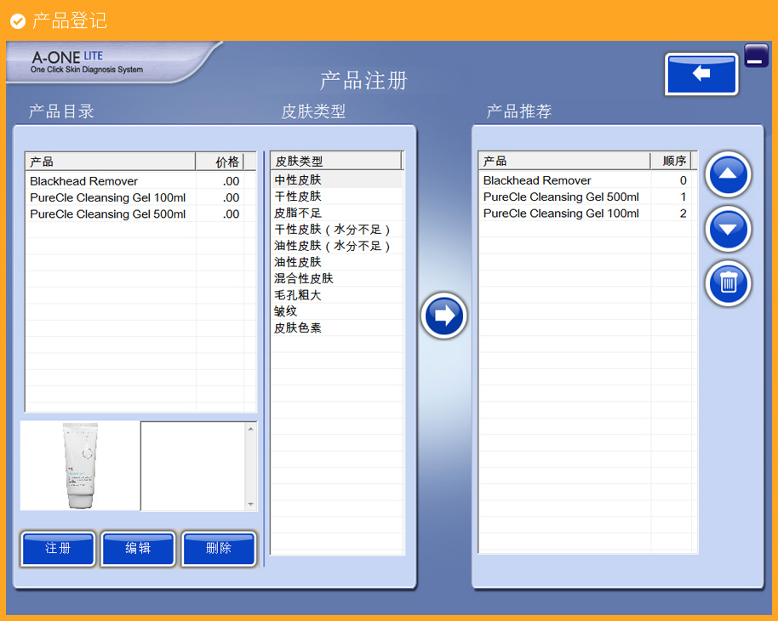Screen dimensions: 778x621
Task: Add product with right arrow circle button
Action: [x=443, y=316]
